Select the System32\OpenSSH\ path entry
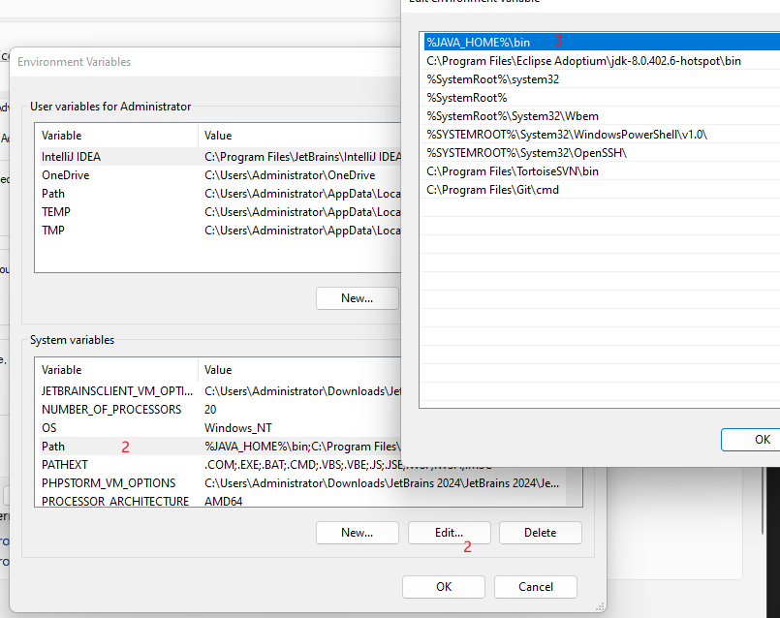The height and width of the screenshot is (618, 780). coord(602,153)
